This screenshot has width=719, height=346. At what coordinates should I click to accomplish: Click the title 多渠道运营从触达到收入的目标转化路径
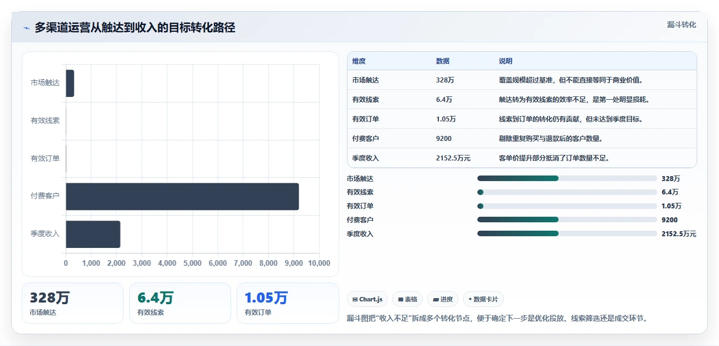135,28
